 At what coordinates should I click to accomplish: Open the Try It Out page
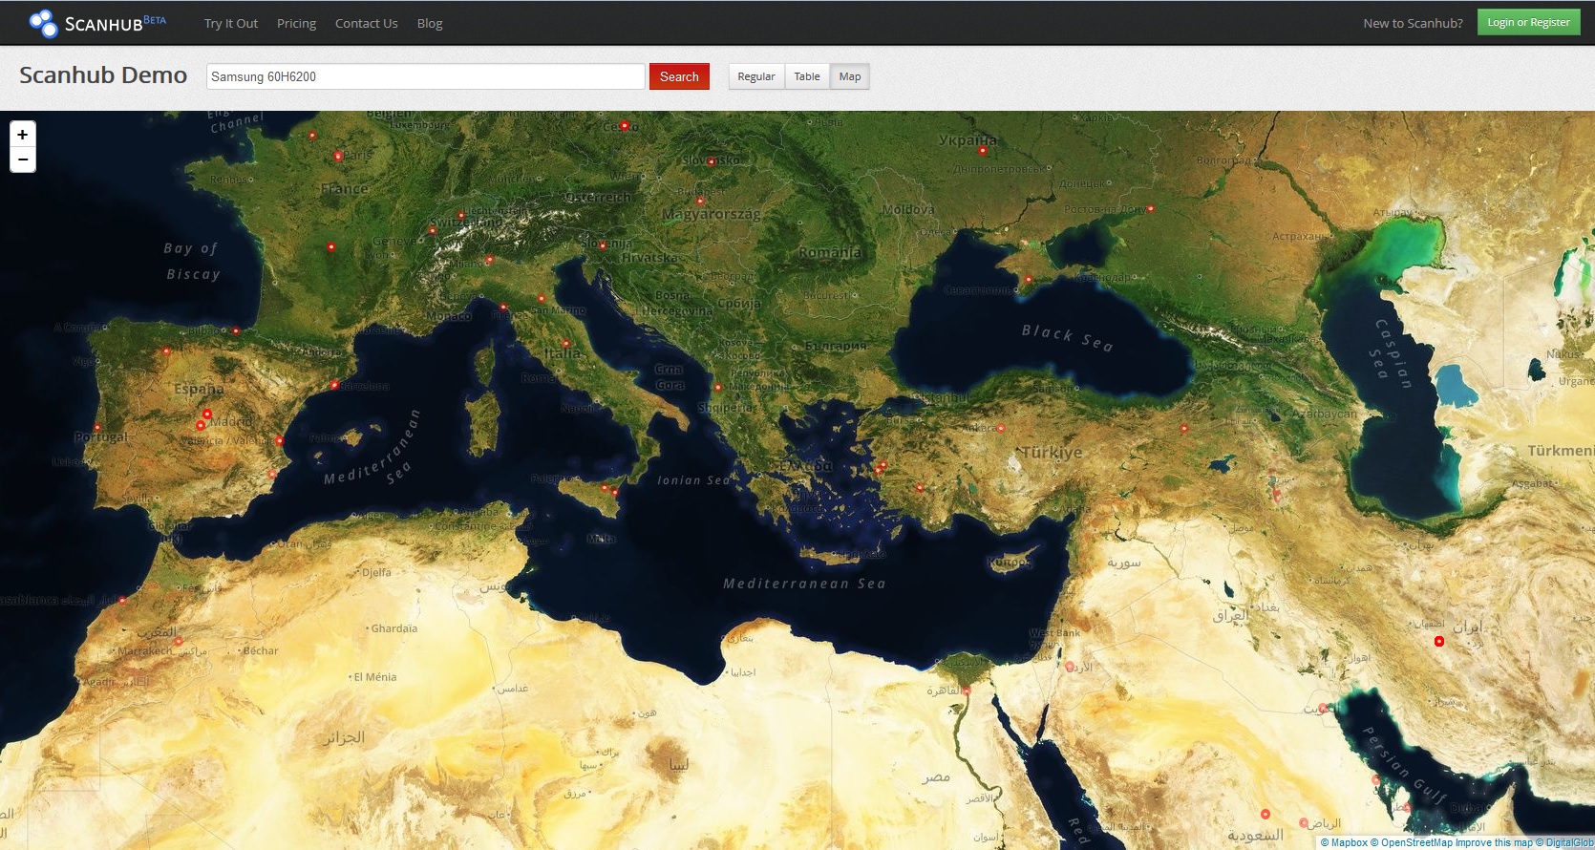pos(231,23)
